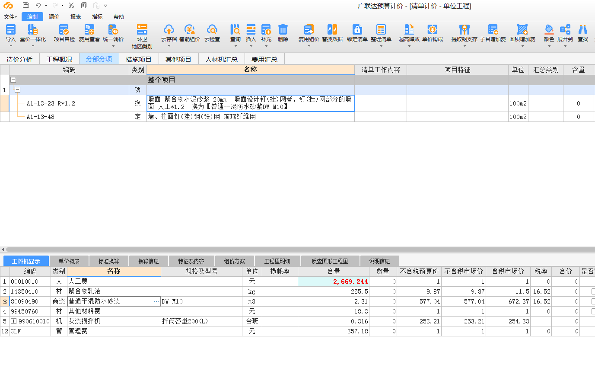
Task: Open the 反查图形工程量 bottom tab
Action: (x=330, y=261)
